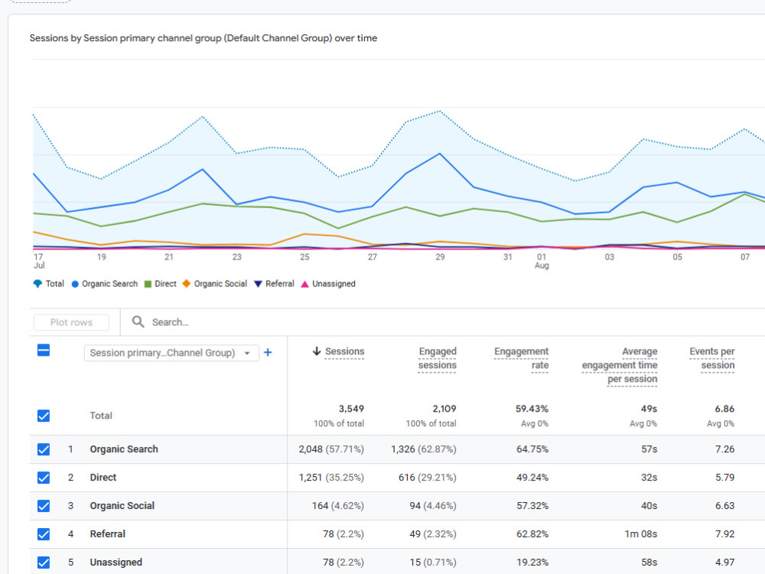Sort by Sessions column header
The height and width of the screenshot is (574, 765).
tap(344, 351)
